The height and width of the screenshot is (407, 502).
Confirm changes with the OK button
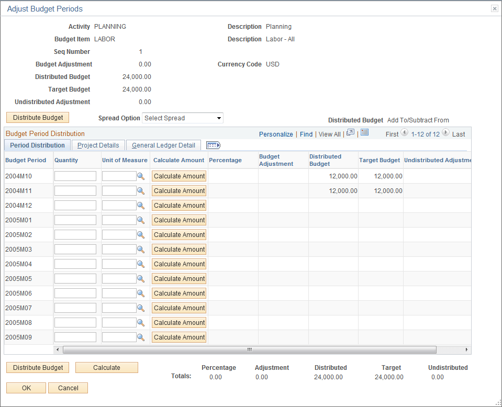point(26,388)
